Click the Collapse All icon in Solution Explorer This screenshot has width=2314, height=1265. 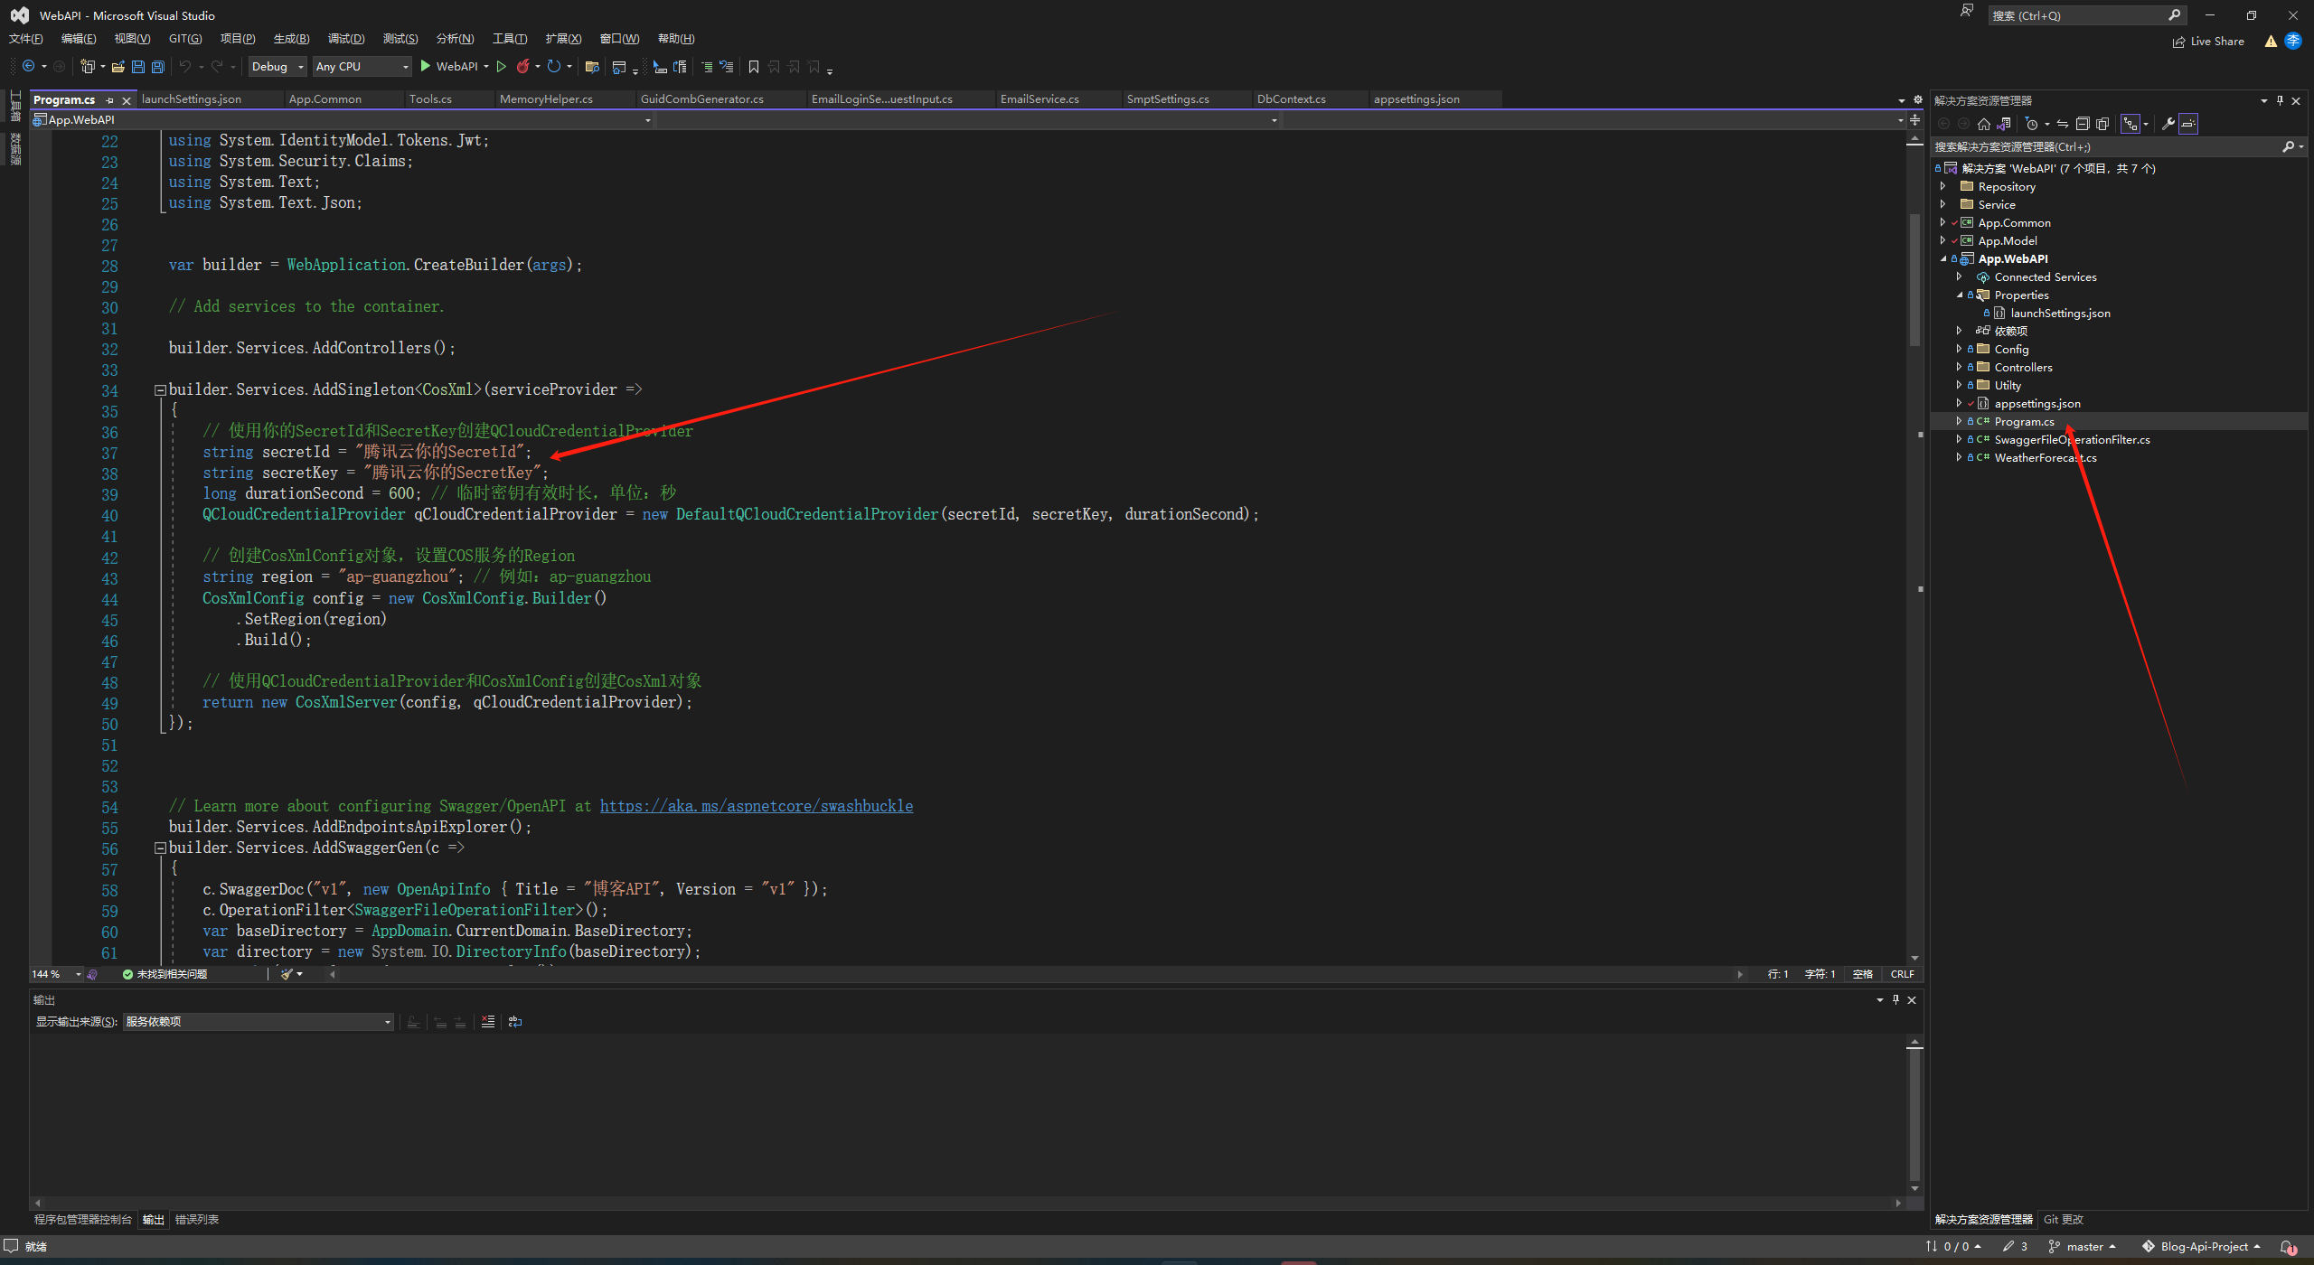click(2083, 124)
